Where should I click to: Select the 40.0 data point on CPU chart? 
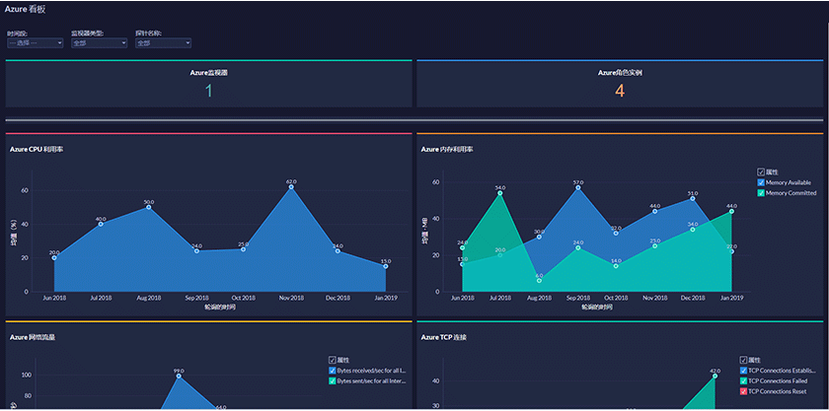pos(101,224)
